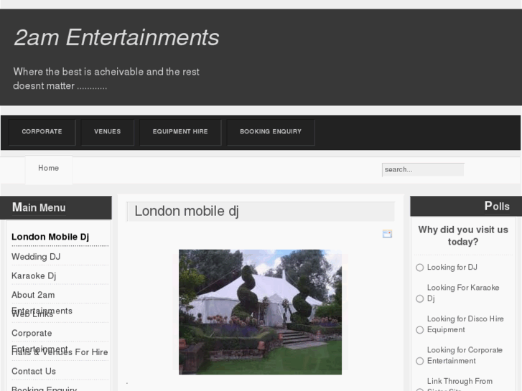Focus the search input box
522x391 pixels.
[x=423, y=170]
